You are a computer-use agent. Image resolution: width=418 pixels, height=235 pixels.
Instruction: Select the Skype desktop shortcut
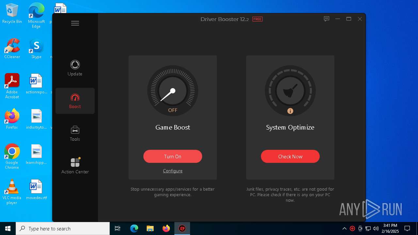pyautogui.click(x=36, y=49)
